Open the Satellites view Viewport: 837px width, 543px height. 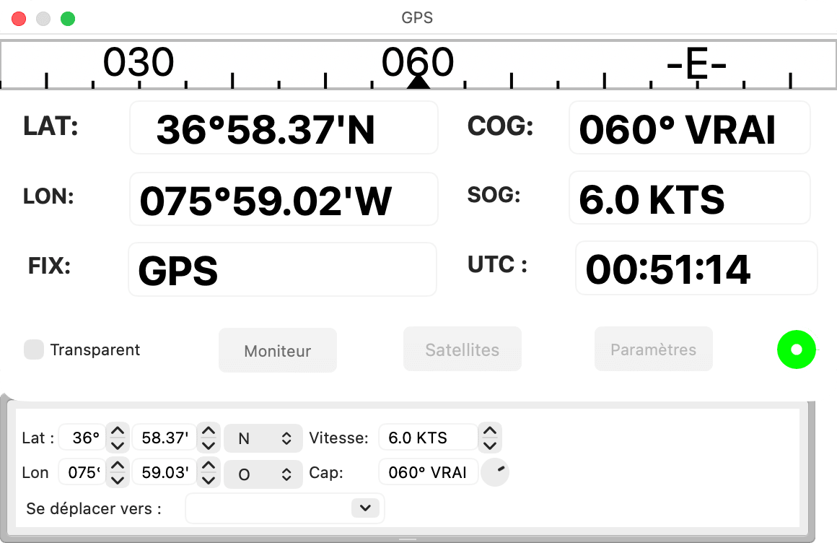tap(463, 349)
